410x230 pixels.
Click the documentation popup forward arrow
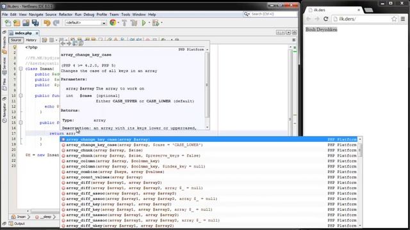point(69,43)
